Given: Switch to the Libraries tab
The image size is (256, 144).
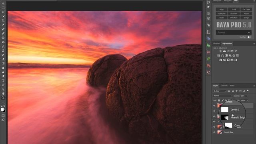Looking at the screenshot, I should tap(216, 44).
